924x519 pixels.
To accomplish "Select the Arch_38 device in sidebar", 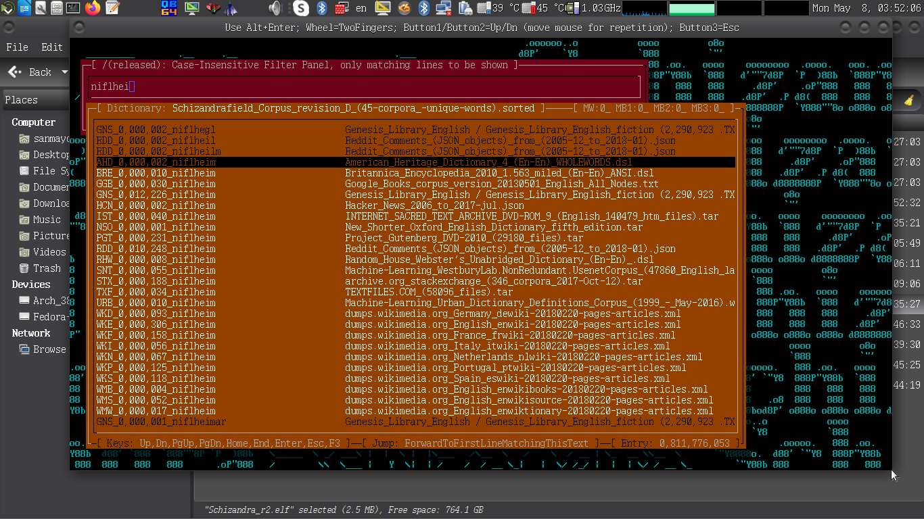I will pyautogui.click(x=44, y=301).
